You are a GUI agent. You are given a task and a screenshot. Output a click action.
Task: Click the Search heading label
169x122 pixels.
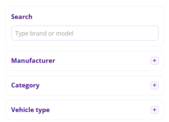[x=22, y=17]
